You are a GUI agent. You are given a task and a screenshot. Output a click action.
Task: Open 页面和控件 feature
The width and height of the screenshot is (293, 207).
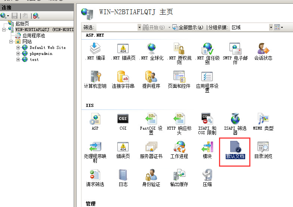point(179,79)
